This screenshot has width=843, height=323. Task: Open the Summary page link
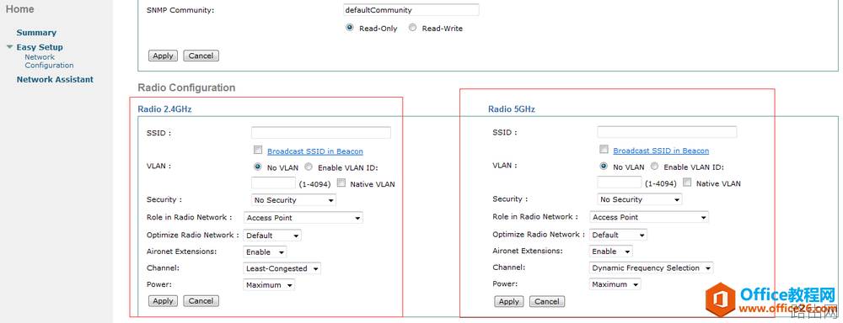click(x=36, y=33)
